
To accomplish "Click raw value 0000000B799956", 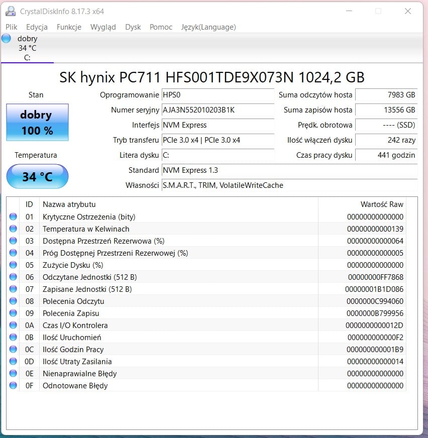I will coord(375,313).
